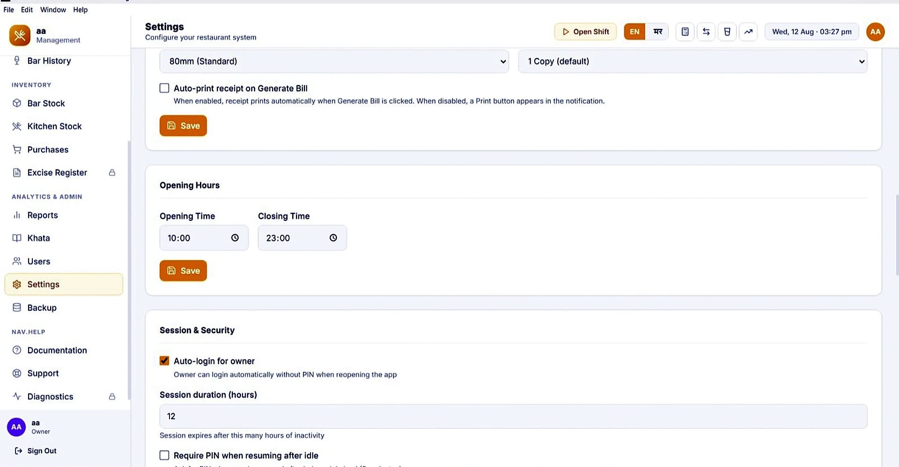Click the ANALYTICS & ADMIN section label

click(x=47, y=197)
